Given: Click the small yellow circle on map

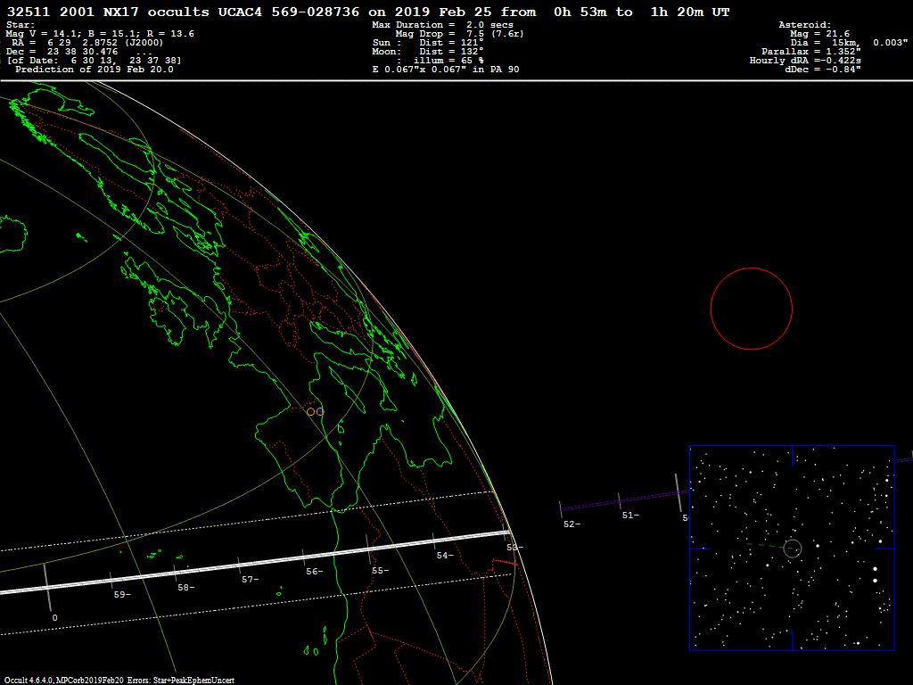Looking at the screenshot, I should pyautogui.click(x=310, y=411).
